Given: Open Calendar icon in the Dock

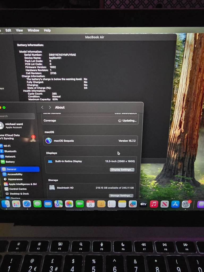Looking at the screenshot, I should coord(90,204).
